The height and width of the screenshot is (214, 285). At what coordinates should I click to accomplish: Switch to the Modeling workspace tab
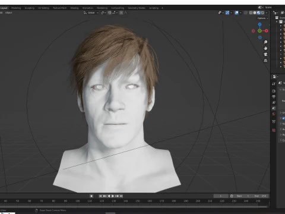(x=16, y=8)
